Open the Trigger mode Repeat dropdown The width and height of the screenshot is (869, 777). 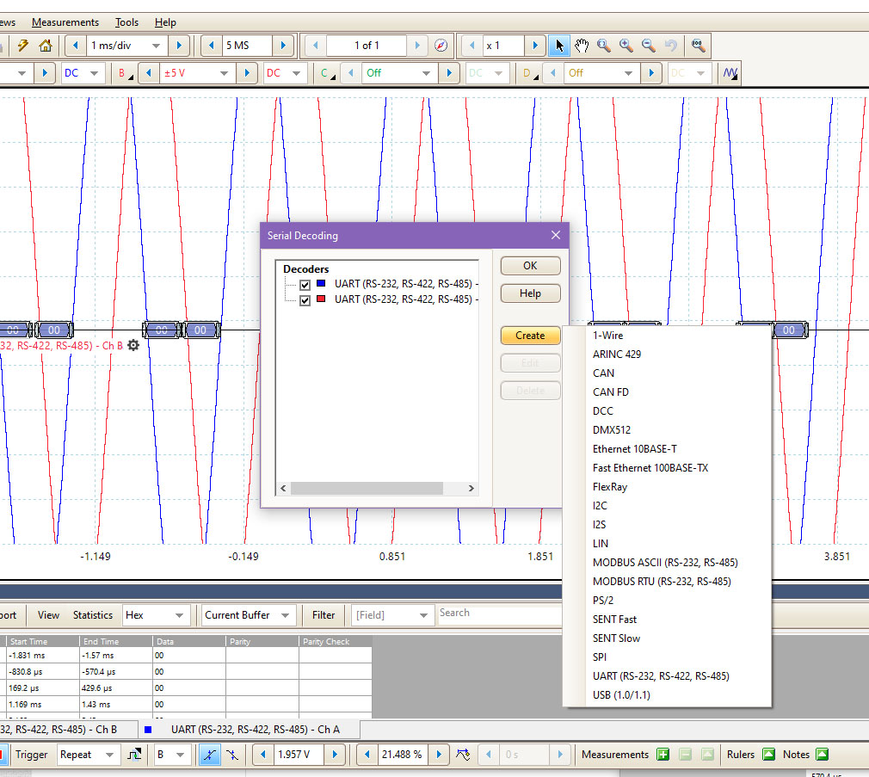tap(87, 755)
